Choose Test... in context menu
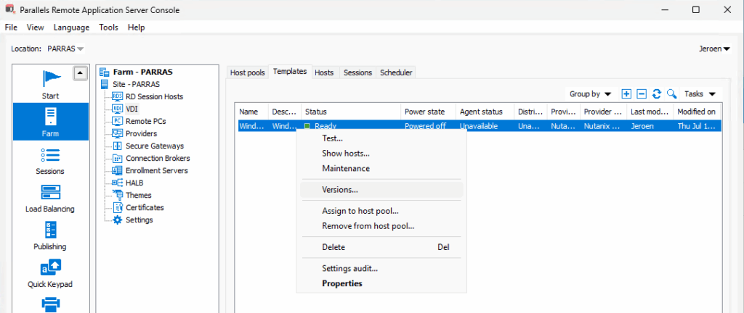The width and height of the screenshot is (744, 313). (381, 138)
